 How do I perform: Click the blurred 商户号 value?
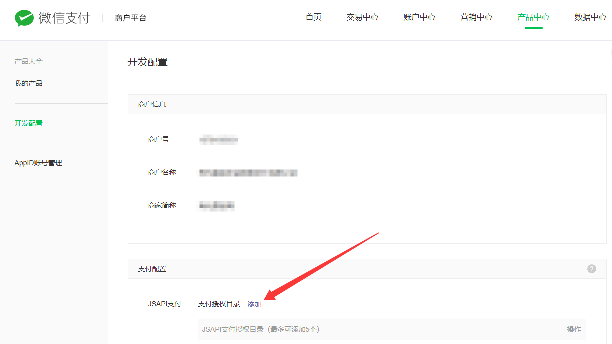pyautogui.click(x=218, y=140)
